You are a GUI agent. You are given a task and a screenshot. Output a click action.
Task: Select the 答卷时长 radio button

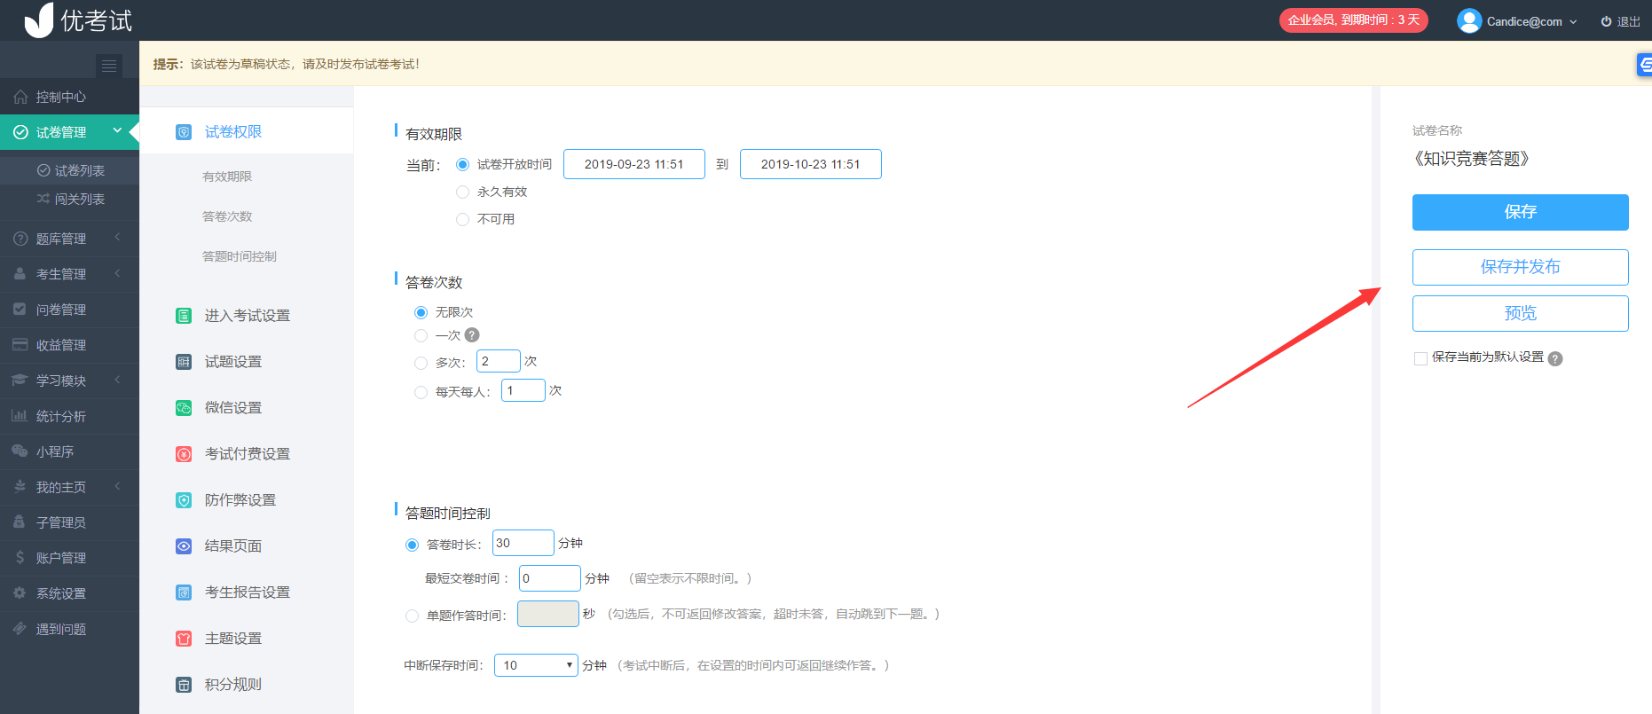pos(412,545)
